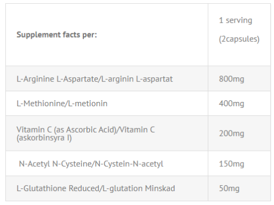Click the 'Supplement facts per:' header cell
Viewport: 274px width, 205px height.
107,35
